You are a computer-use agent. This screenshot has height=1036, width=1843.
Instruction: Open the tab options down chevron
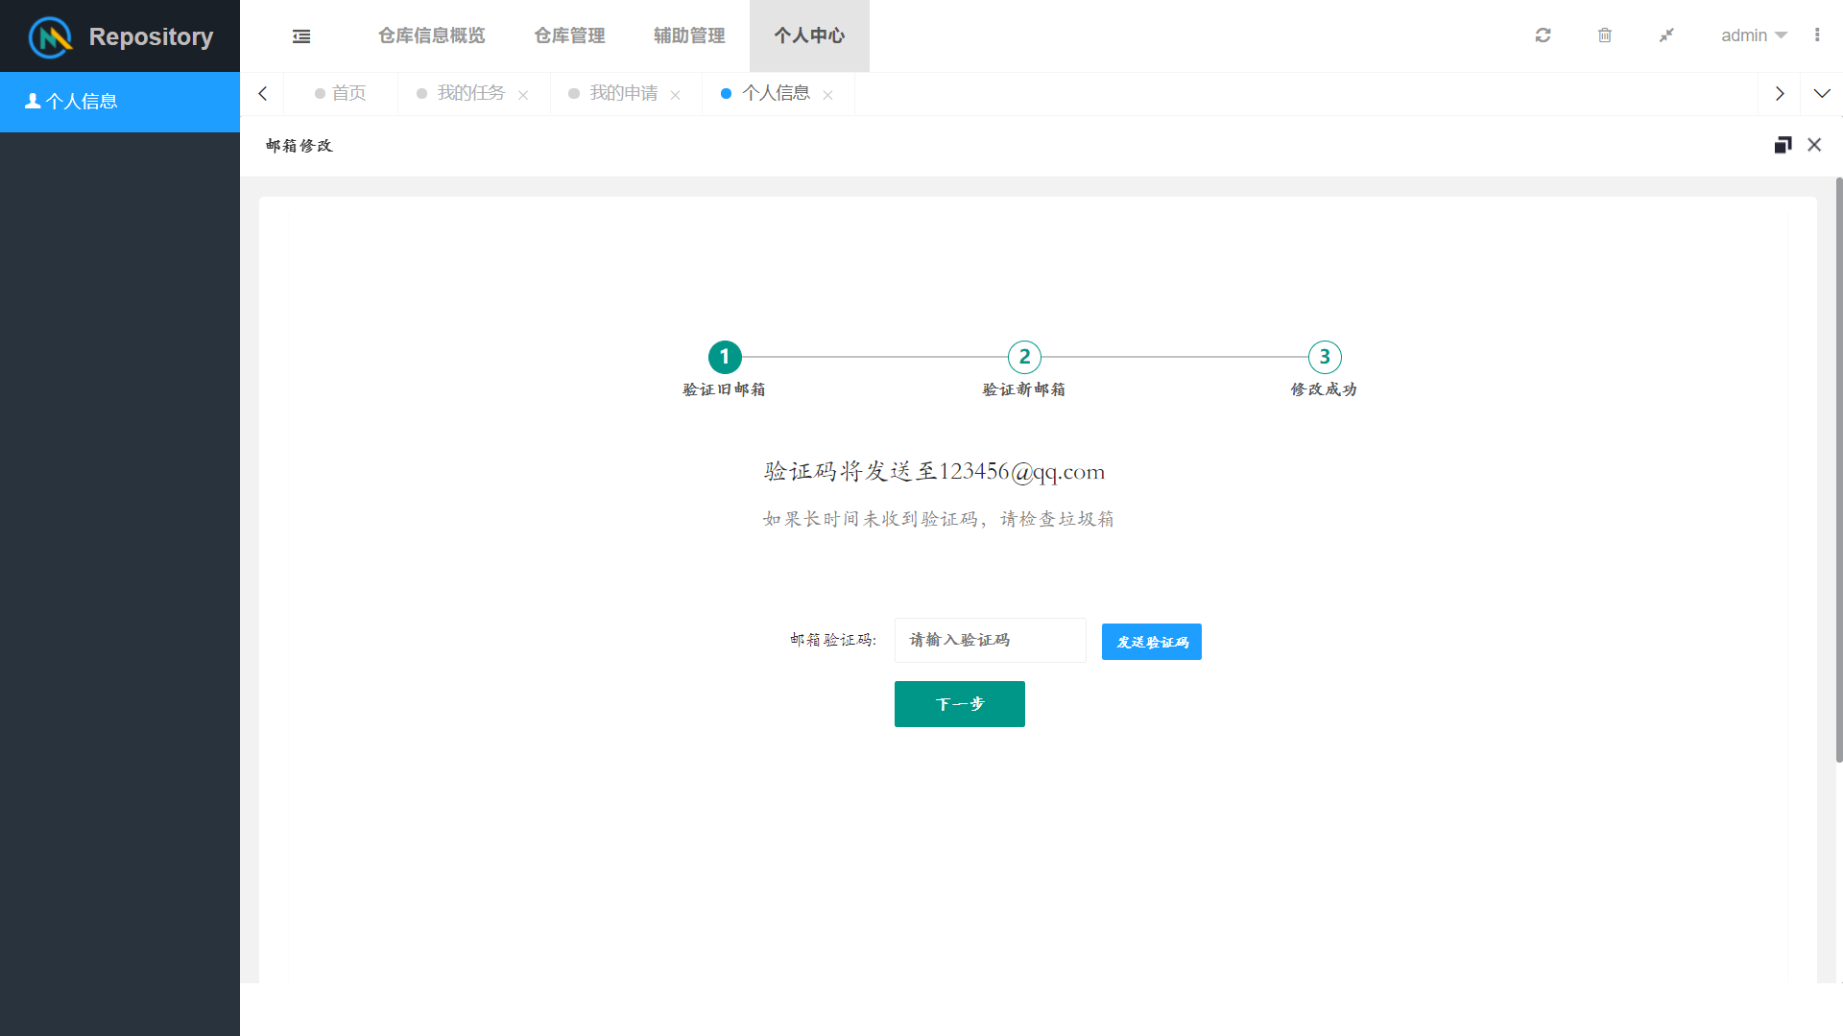[x=1821, y=94]
